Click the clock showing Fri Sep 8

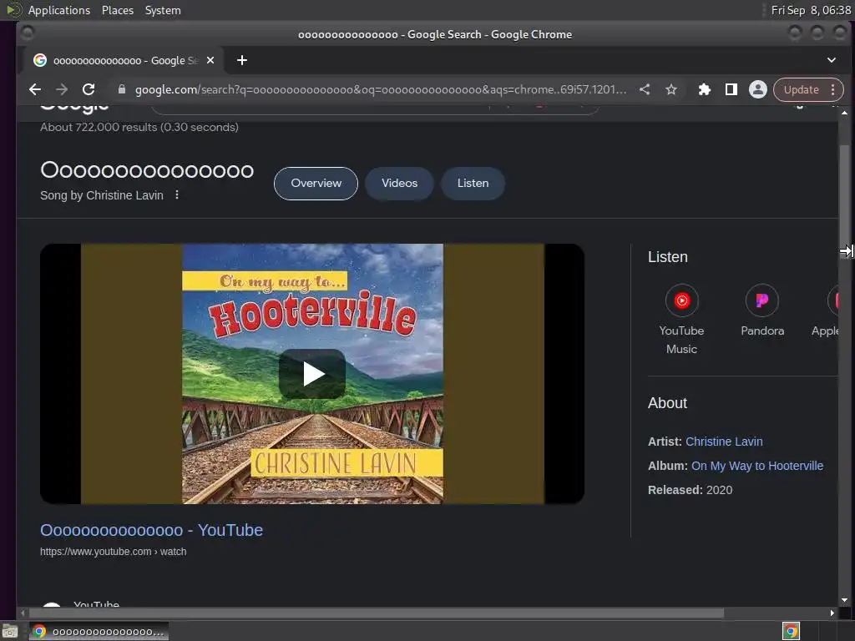(810, 10)
